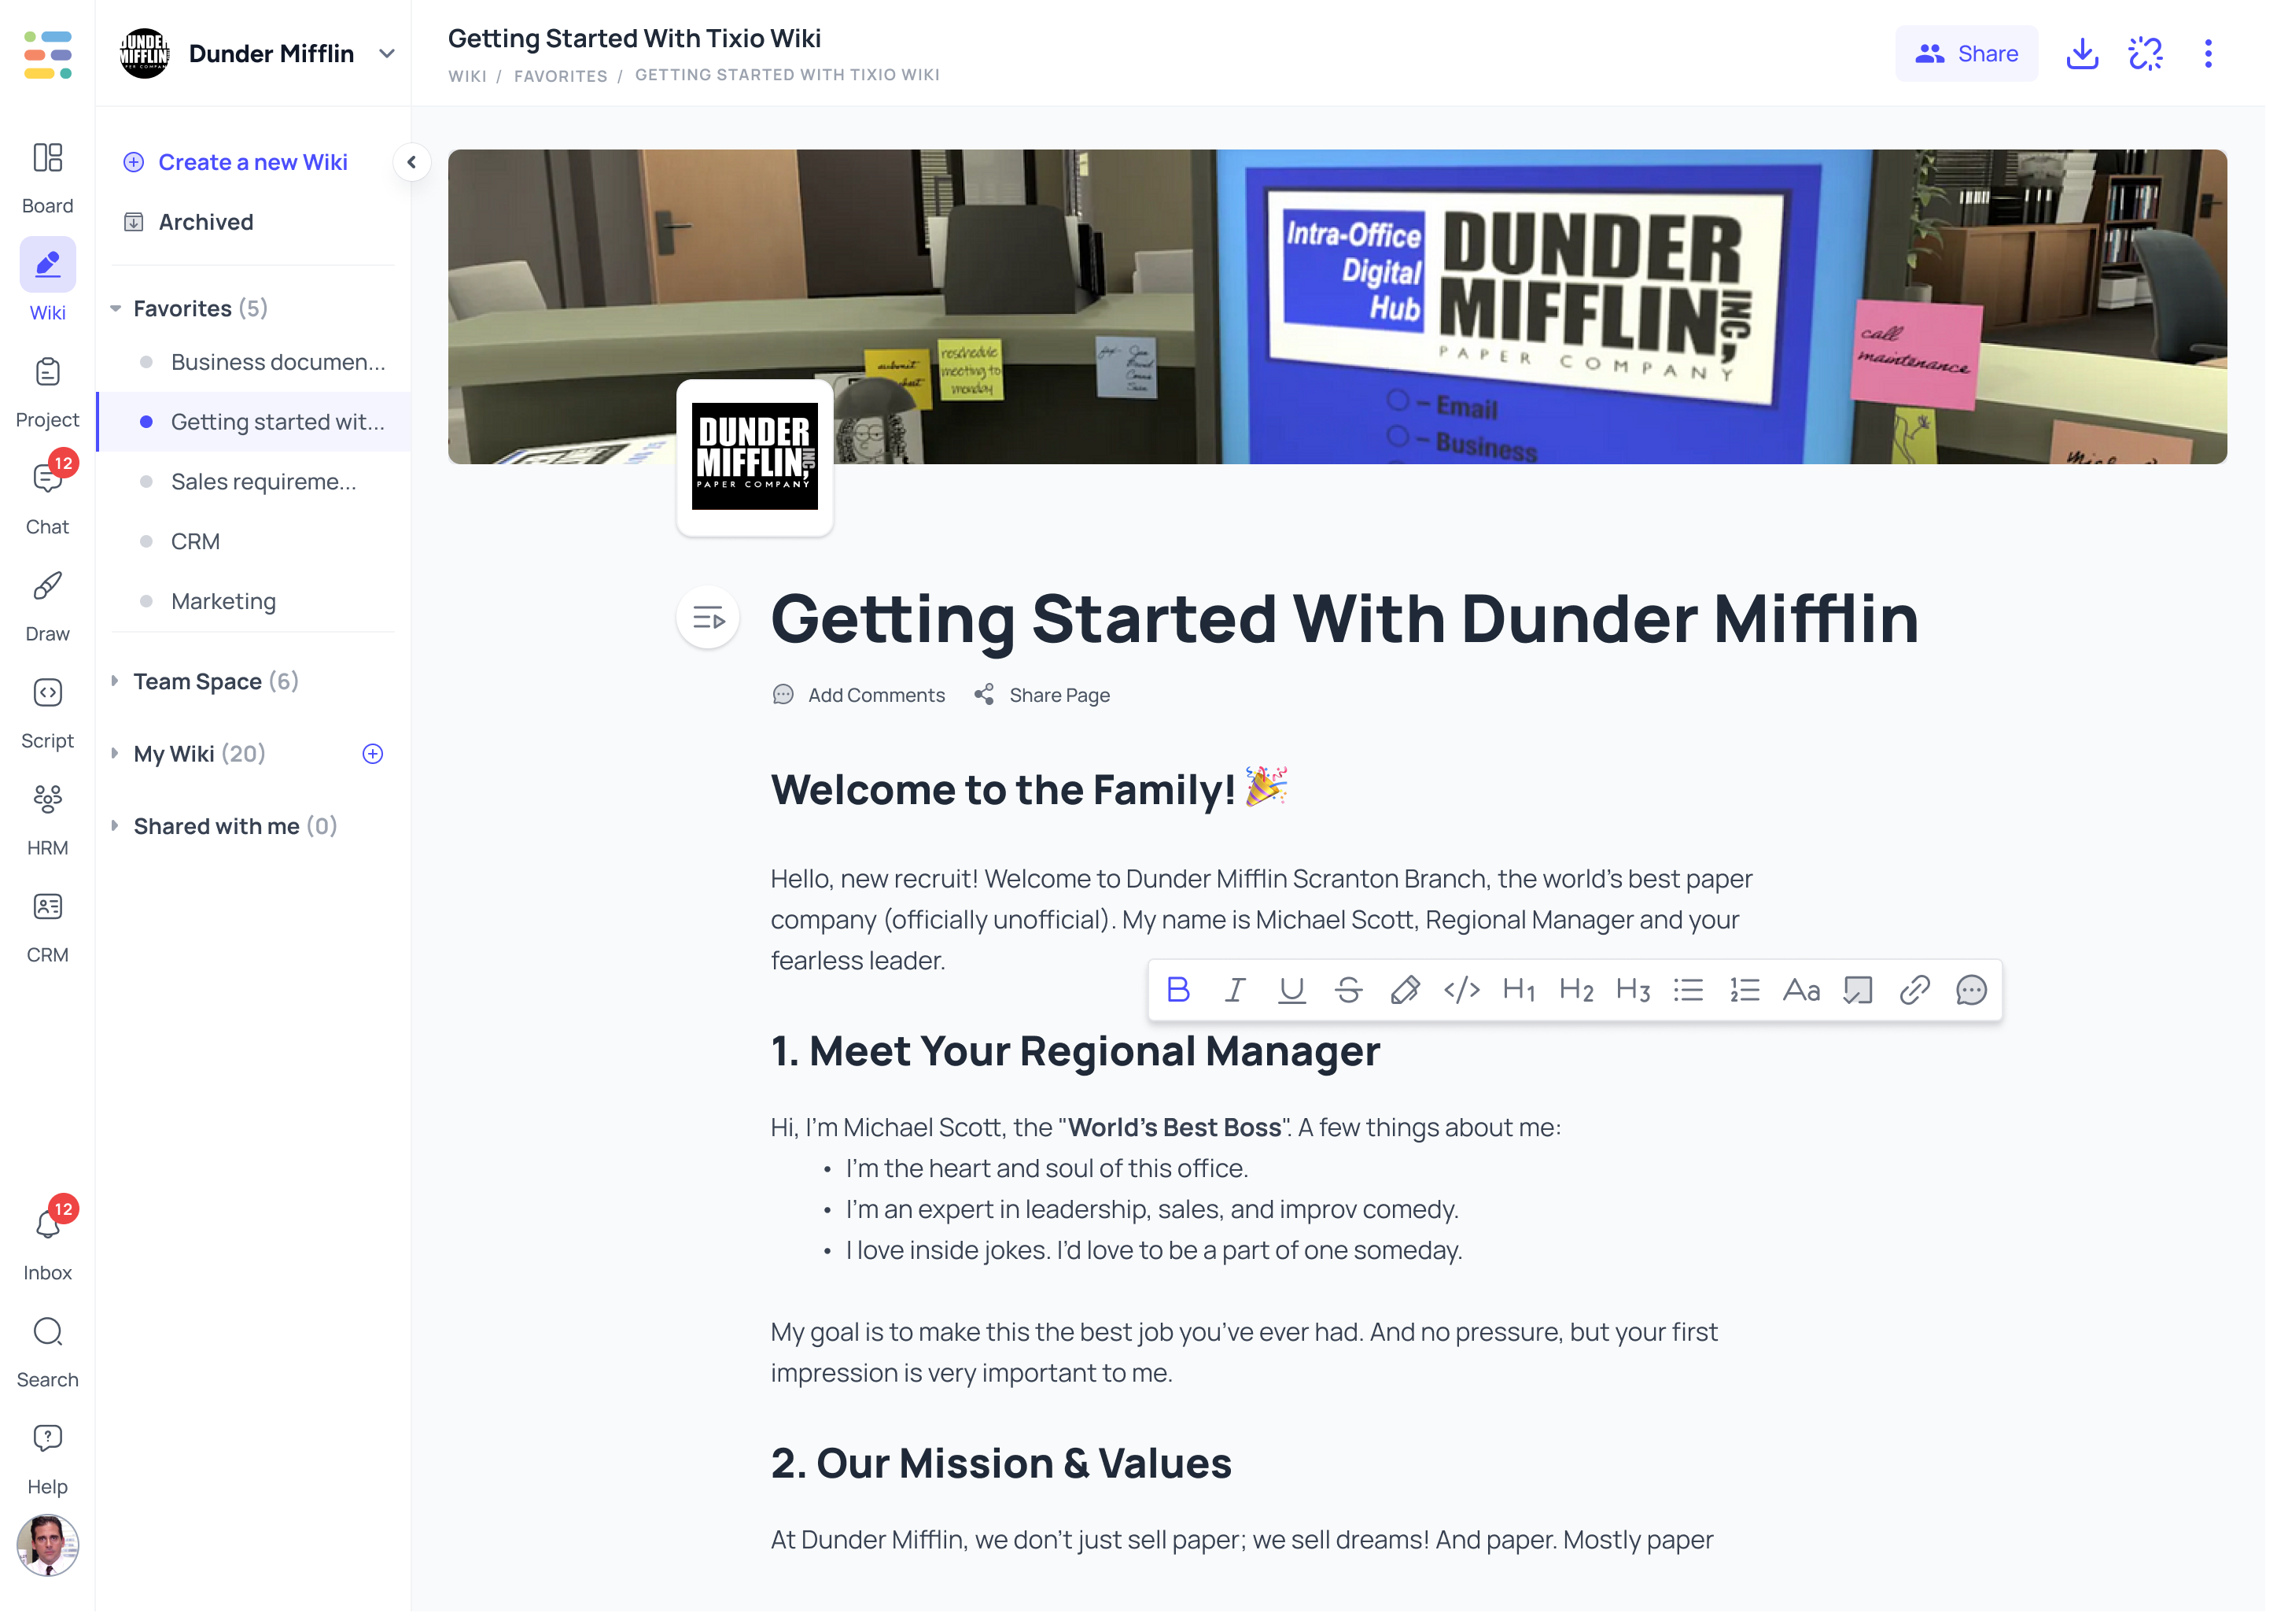The image size is (2277, 1624).
Task: Insert a numbered list
Action: [1745, 990]
